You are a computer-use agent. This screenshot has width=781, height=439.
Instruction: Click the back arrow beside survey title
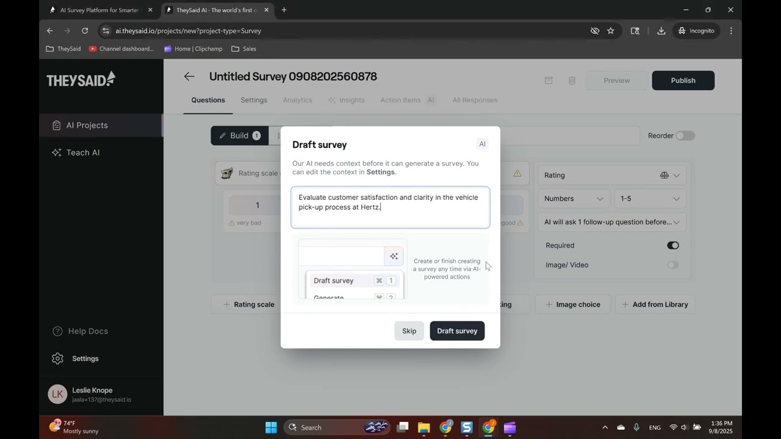point(189,76)
